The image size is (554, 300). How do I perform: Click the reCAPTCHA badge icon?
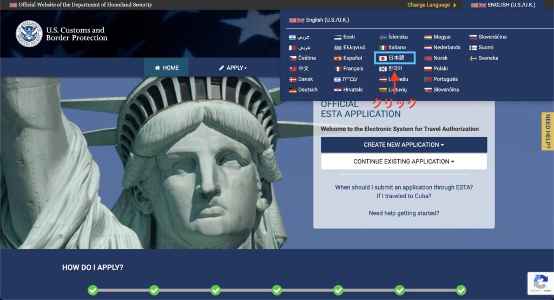pos(540,282)
